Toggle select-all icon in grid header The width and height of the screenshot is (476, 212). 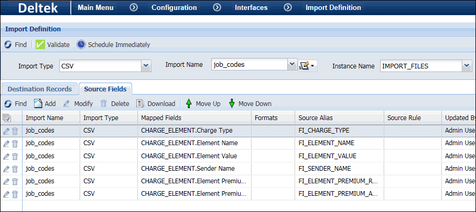(7, 119)
